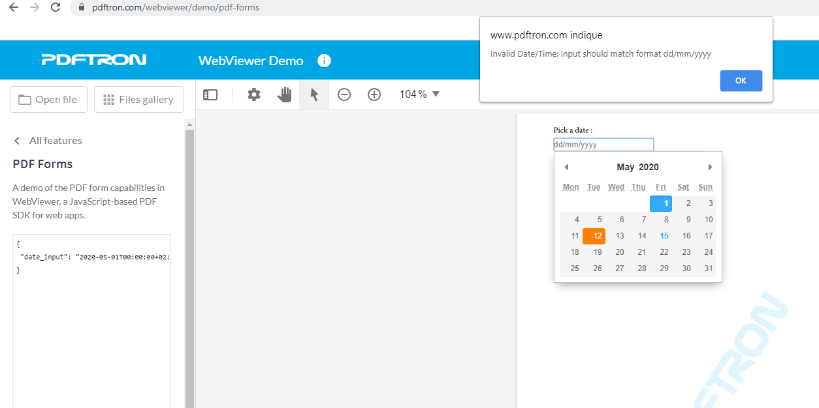Screen dimensions: 819x408
Task: Click the WebViewer Demo title
Action: pos(251,61)
